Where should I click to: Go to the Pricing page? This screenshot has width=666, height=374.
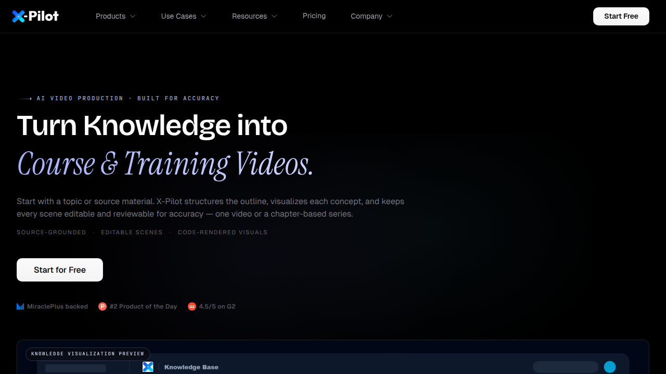click(314, 16)
